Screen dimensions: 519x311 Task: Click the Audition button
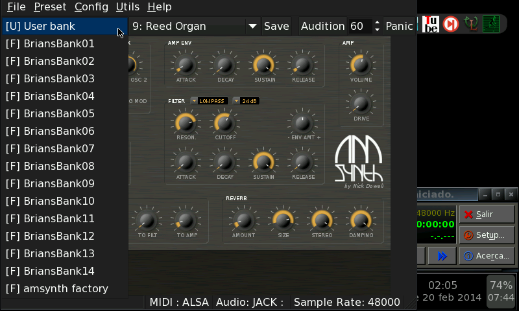(x=322, y=26)
